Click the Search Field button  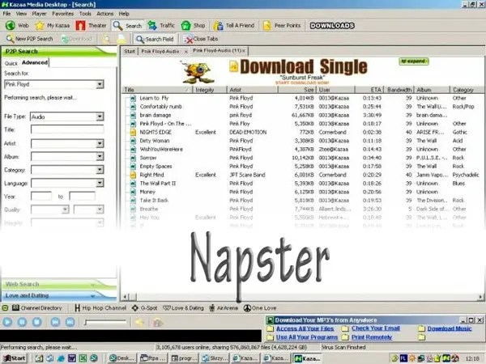155,39
